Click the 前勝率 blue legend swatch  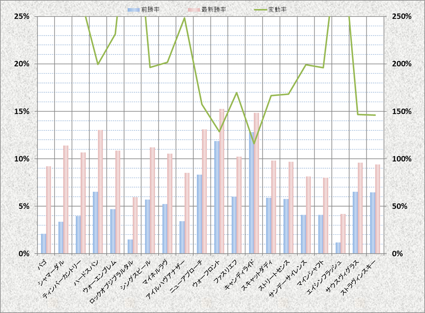coord(133,9)
